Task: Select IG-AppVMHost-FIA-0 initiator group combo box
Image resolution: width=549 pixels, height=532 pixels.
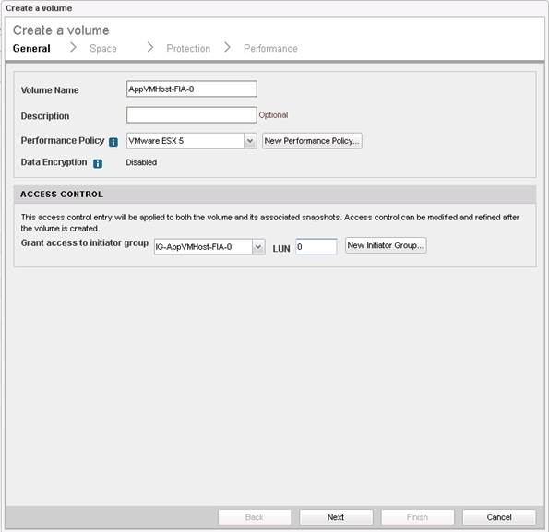Action: point(209,247)
